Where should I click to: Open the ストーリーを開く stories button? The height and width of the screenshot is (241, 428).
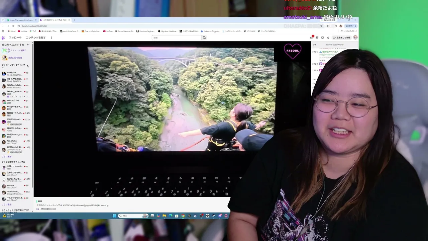tap(14, 51)
